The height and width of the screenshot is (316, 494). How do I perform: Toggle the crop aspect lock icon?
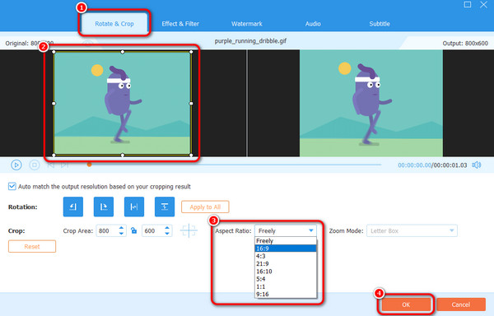[134, 230]
